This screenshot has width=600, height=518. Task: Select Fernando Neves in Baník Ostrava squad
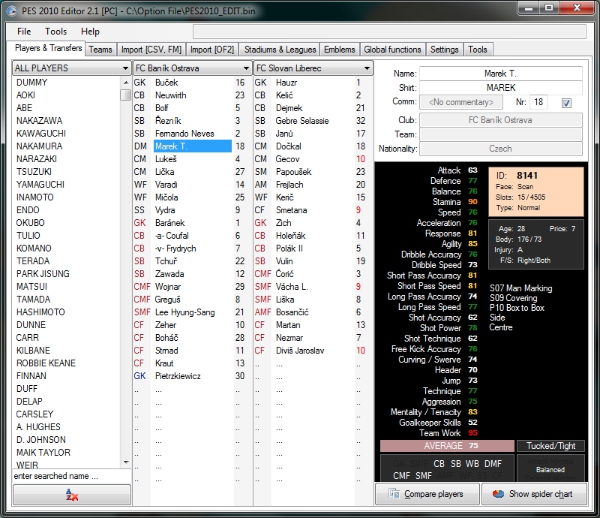pos(184,134)
